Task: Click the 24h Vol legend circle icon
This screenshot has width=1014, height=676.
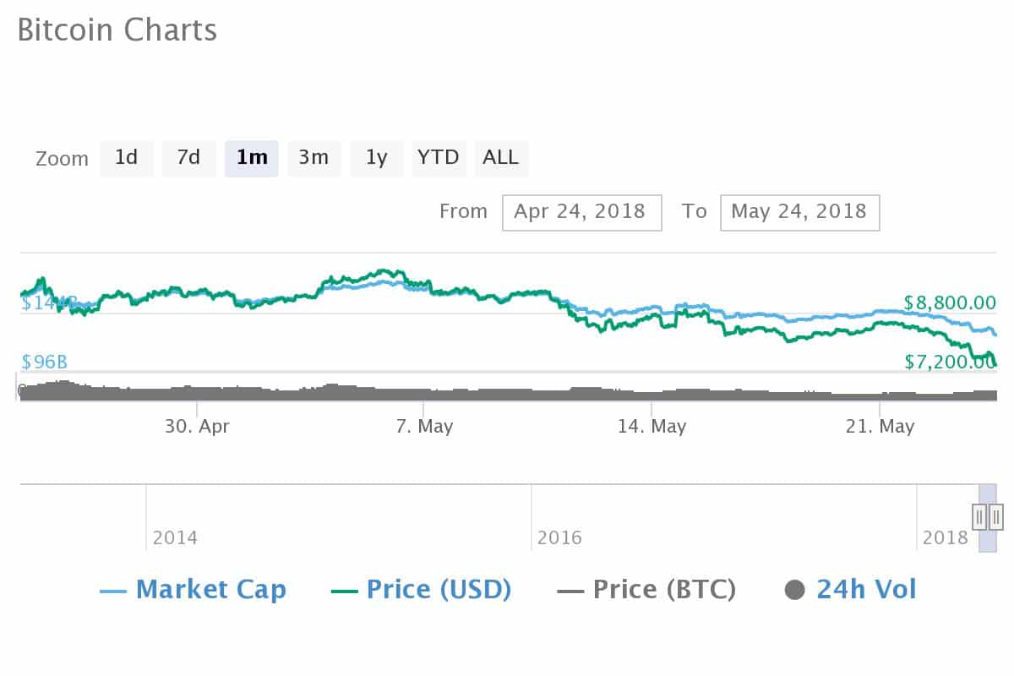Action: [794, 590]
